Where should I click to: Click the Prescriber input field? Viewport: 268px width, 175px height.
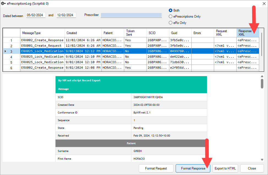point(131,15)
